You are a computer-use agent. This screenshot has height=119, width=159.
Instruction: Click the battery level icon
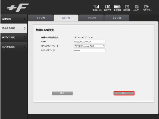[117, 7]
